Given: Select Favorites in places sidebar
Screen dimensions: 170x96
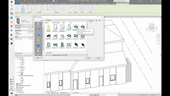Looking at the screenshot, I should (38, 41).
